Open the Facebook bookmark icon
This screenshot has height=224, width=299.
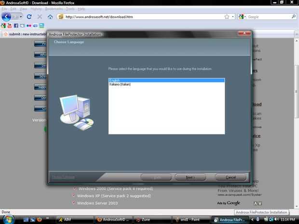point(16,26)
